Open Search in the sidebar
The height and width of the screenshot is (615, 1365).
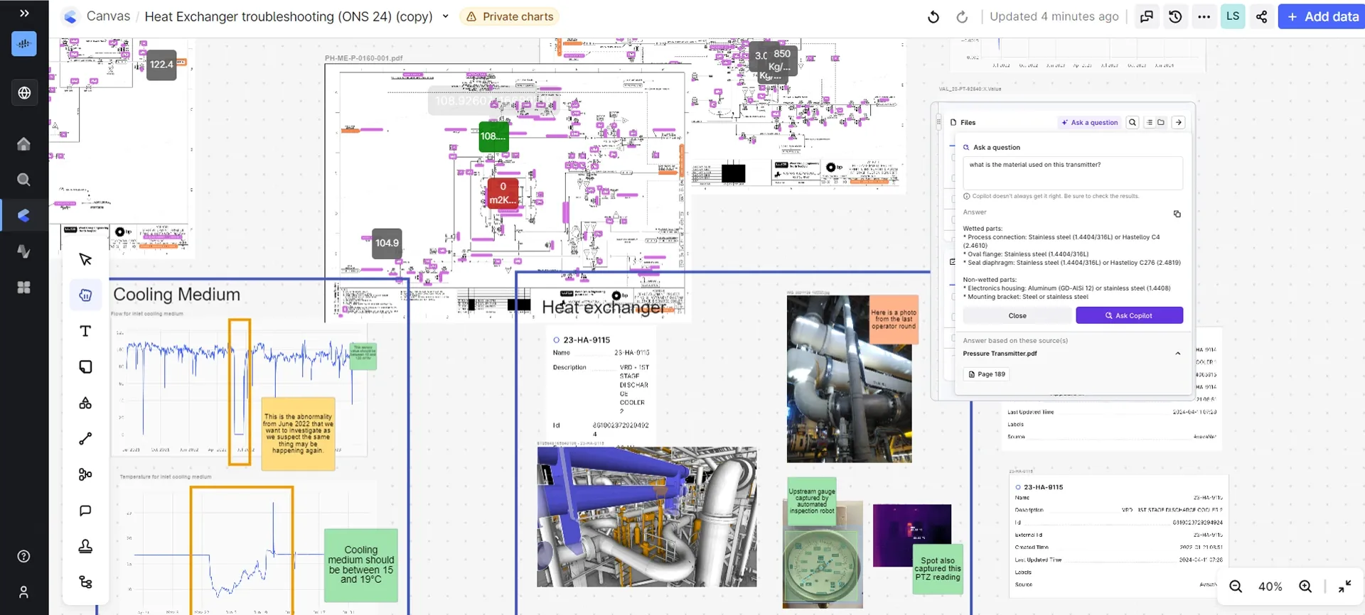tap(24, 180)
